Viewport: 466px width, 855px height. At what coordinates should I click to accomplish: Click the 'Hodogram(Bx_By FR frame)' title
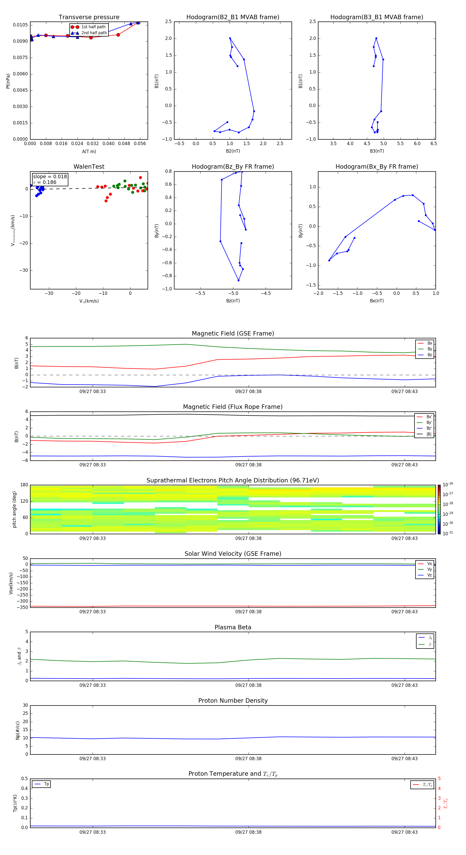(377, 167)
